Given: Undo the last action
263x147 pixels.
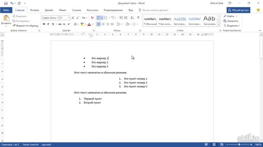Looking at the screenshot, I should click(12, 3).
